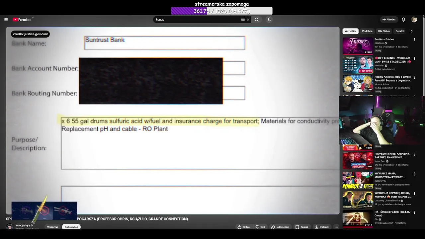This screenshot has width=425, height=239.
Task: Open the PROFESOR CHRIS video thumbnail 18:08
Action: pos(358,160)
